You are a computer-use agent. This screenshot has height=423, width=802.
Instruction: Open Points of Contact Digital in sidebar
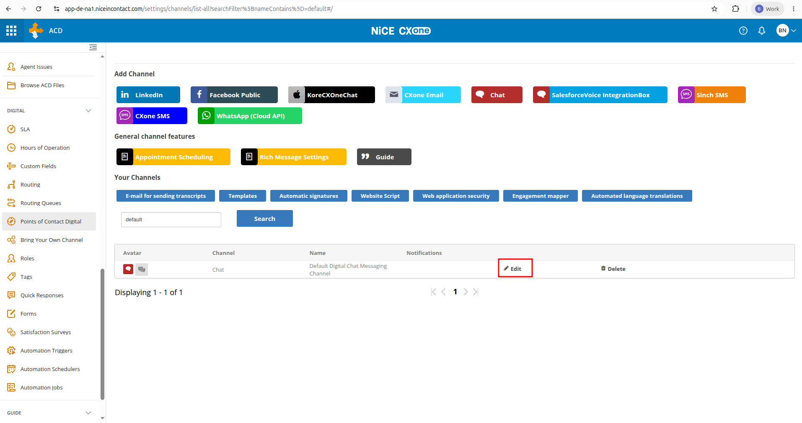tap(49, 221)
